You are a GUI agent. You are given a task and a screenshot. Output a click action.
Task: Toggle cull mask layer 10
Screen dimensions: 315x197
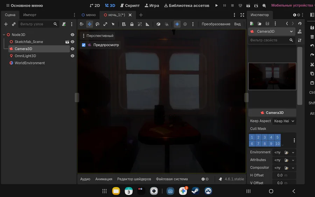click(x=278, y=143)
